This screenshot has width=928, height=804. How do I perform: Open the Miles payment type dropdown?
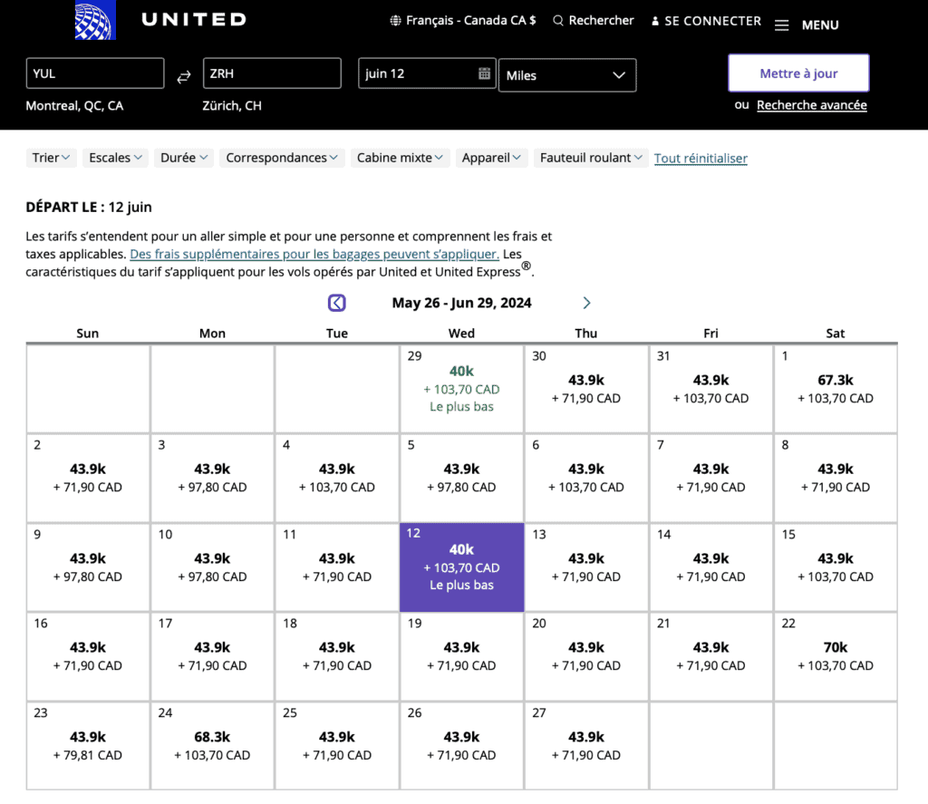(x=566, y=75)
